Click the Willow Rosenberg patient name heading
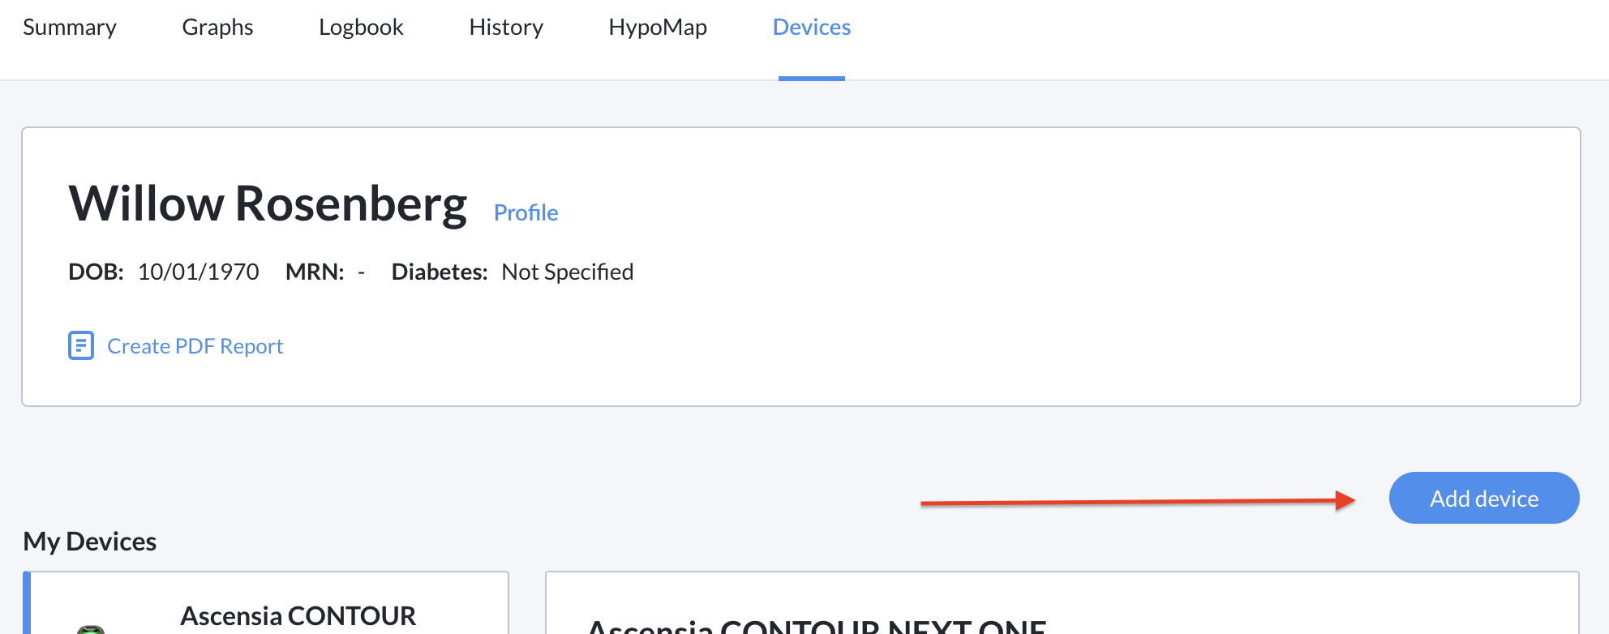1609x634 pixels. pos(268,203)
